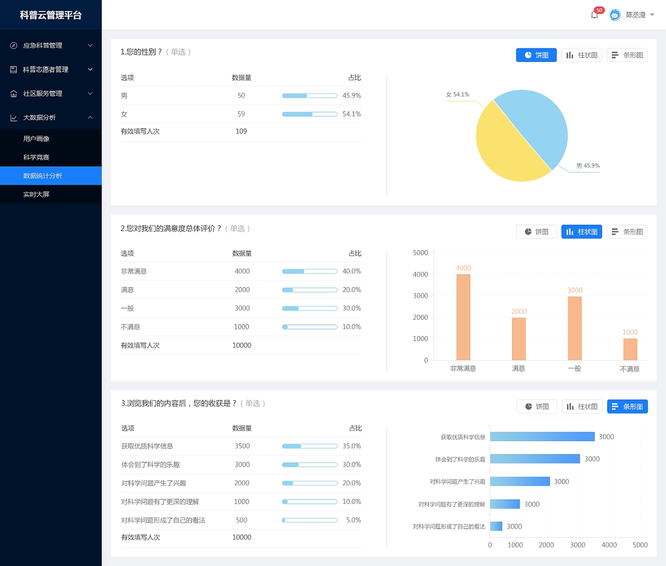Select 条形图 for question 3 收获
The image size is (666, 566).
click(x=627, y=407)
